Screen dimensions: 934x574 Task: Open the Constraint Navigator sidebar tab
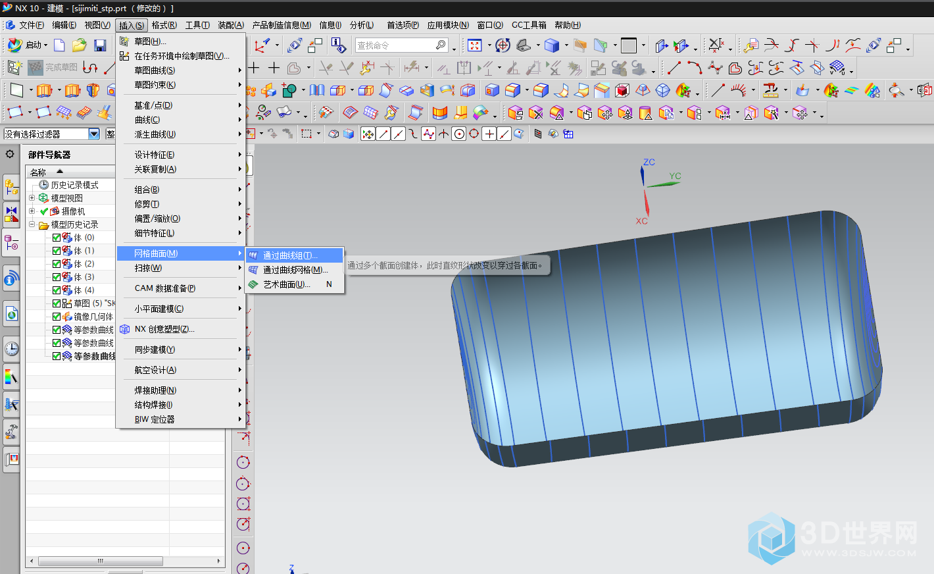point(11,215)
